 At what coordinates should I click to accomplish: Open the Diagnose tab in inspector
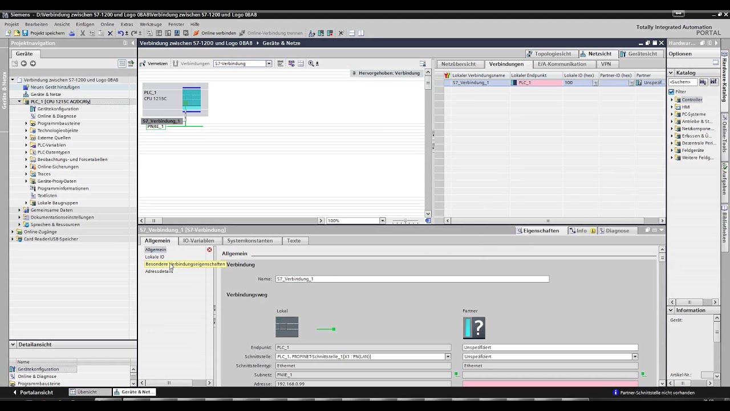(617, 231)
